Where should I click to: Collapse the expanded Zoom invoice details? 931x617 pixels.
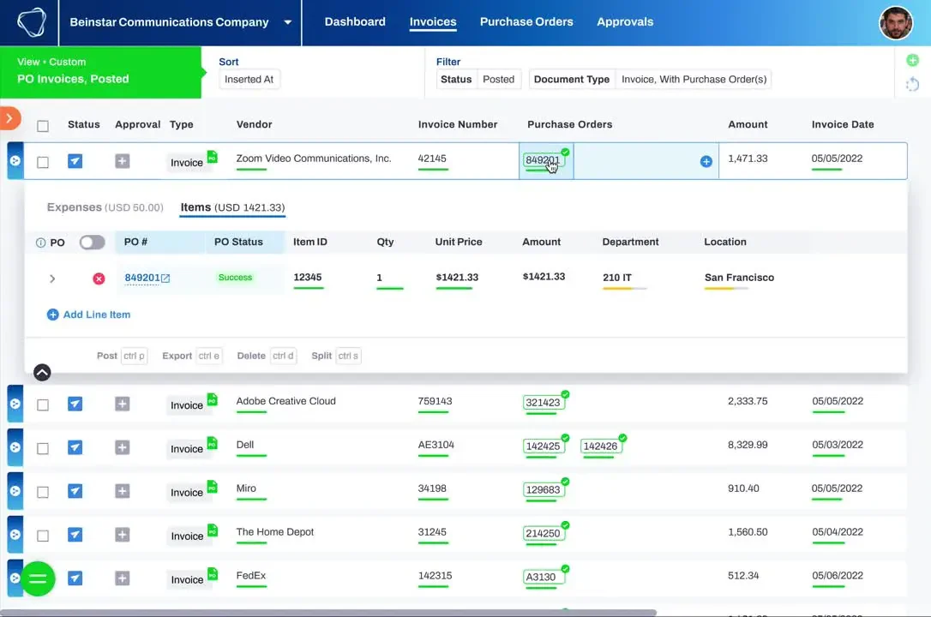click(42, 373)
